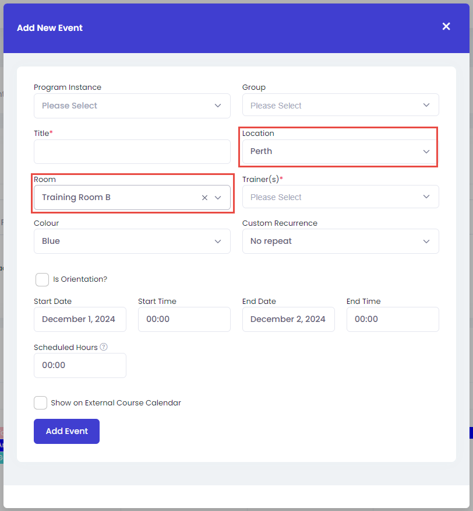This screenshot has height=511, width=473.
Task: Click the Start Time field
Action: coord(184,320)
